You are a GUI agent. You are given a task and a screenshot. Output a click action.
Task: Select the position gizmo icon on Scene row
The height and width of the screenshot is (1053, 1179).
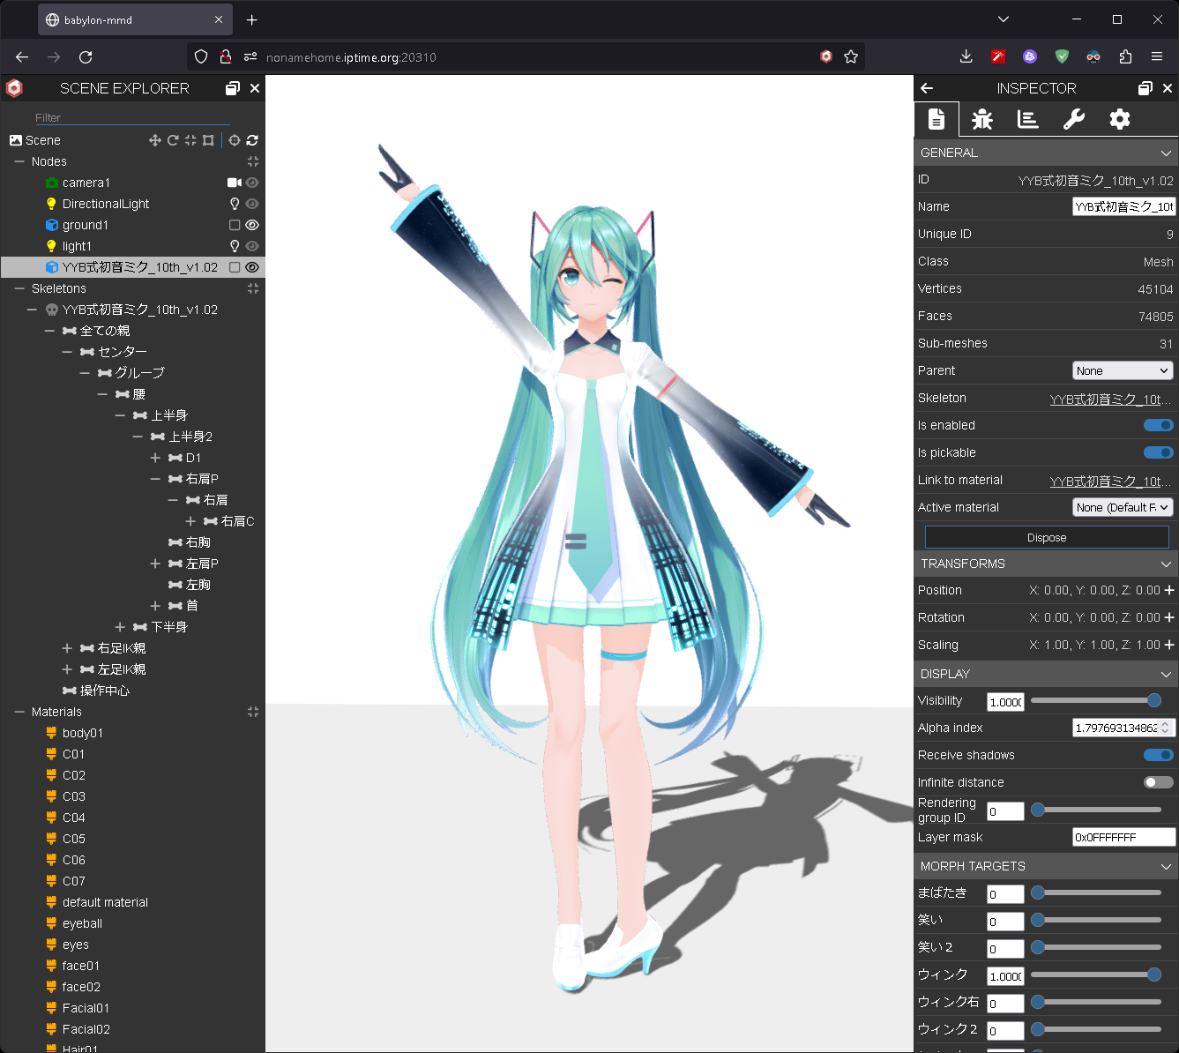155,140
